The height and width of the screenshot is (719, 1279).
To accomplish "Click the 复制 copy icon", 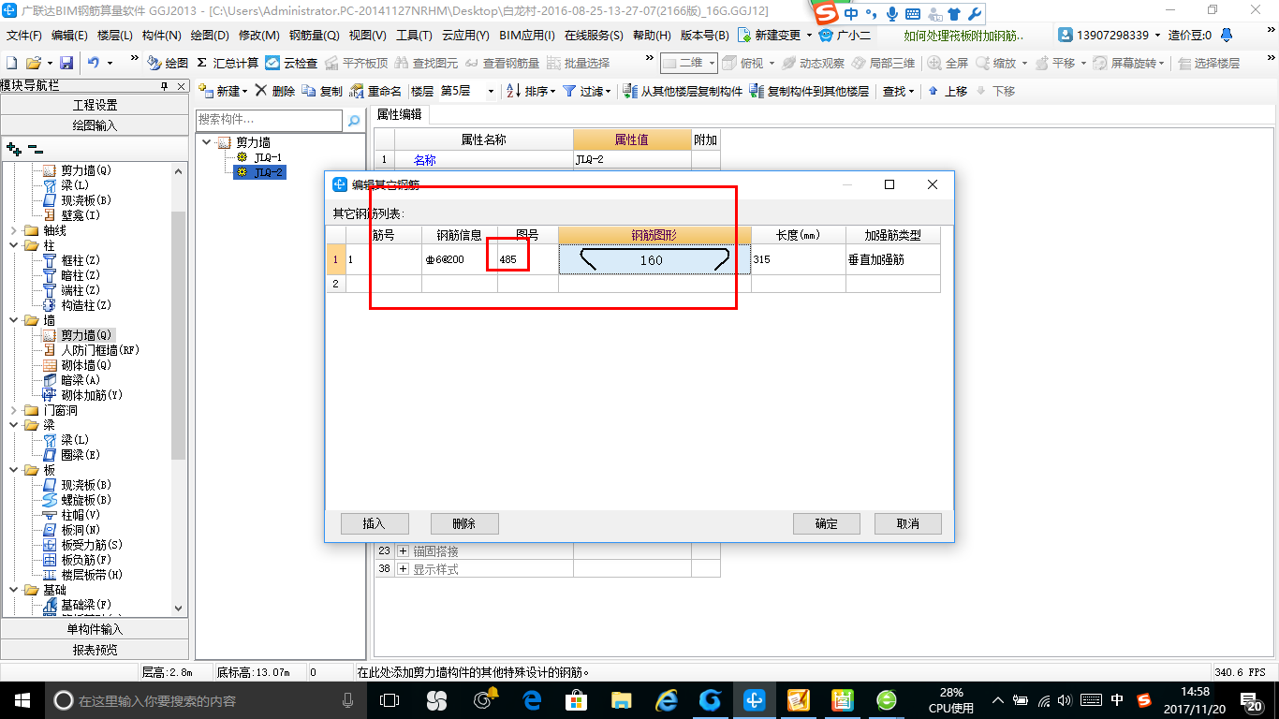I will tap(309, 91).
